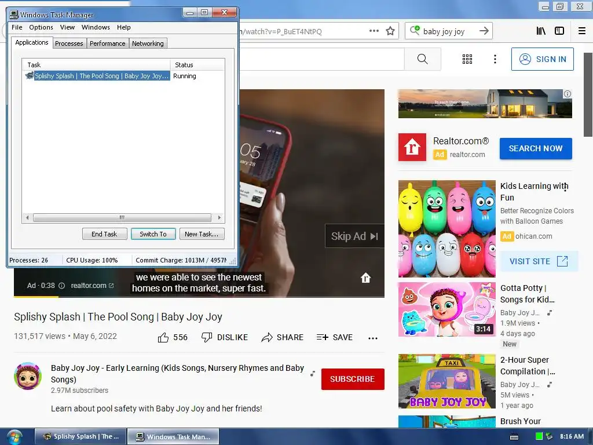The image size is (593, 445).
Task: Open Task Manager Options menu
Action: click(41, 27)
